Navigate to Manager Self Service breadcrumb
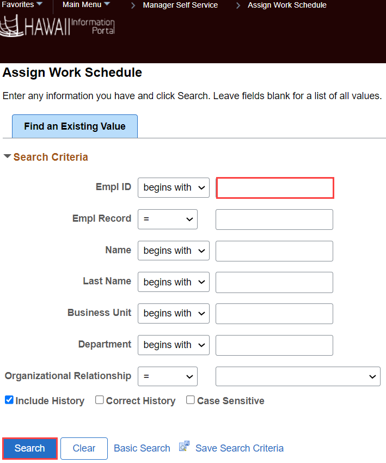The image size is (386, 463). pyautogui.click(x=180, y=5)
